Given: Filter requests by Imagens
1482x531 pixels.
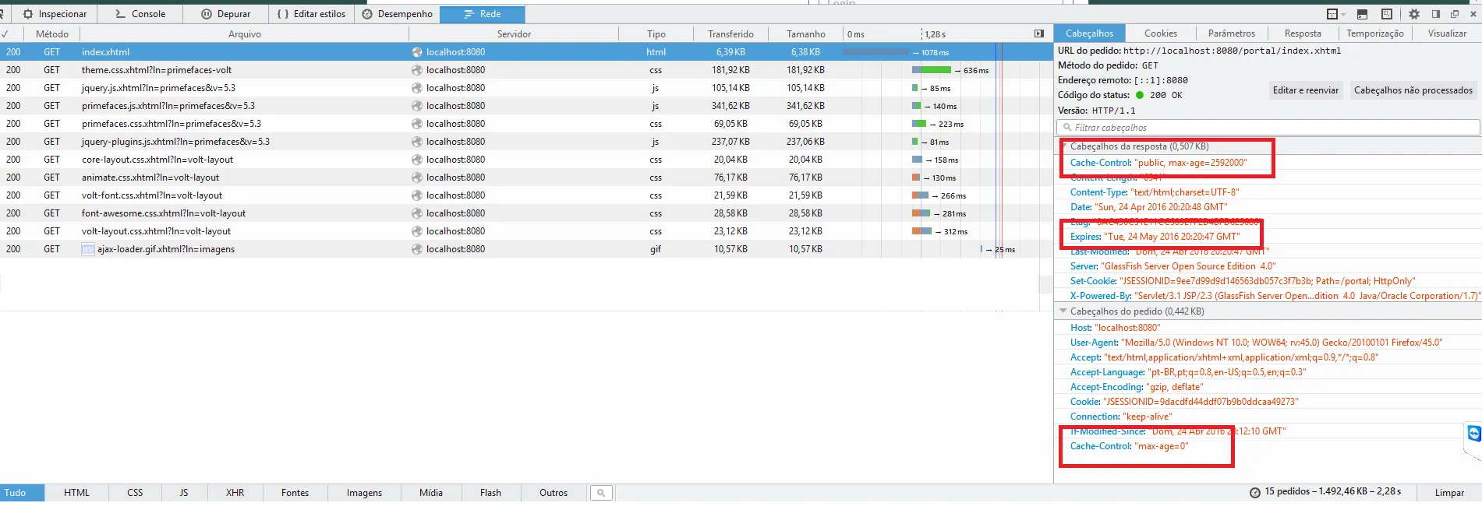Looking at the screenshot, I should (x=364, y=493).
